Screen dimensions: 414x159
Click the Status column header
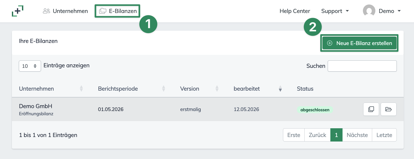pyautogui.click(x=305, y=89)
